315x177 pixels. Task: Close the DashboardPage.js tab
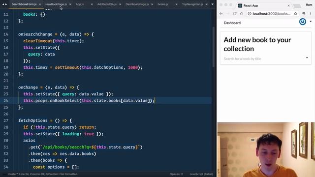tap(152, 4)
